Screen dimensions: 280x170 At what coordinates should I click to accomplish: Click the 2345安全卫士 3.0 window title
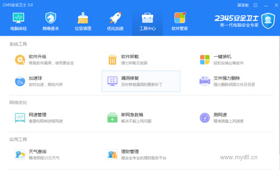click(18, 5)
